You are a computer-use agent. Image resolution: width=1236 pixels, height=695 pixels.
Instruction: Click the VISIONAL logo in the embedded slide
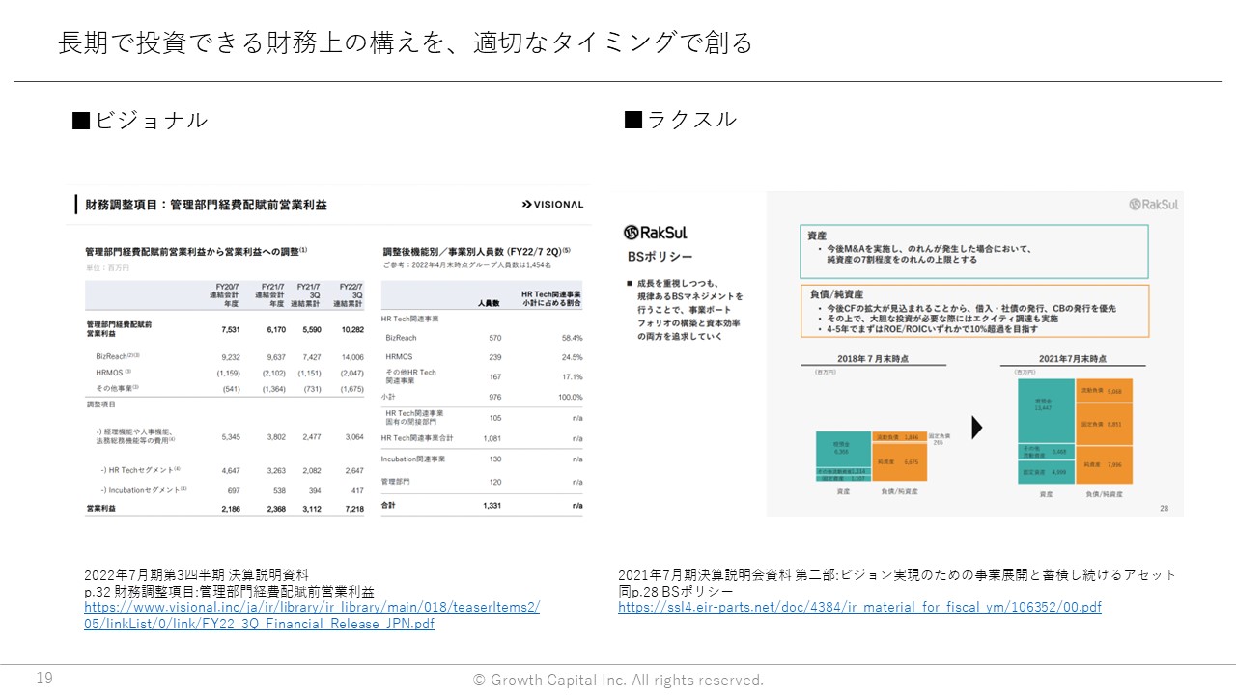552,205
